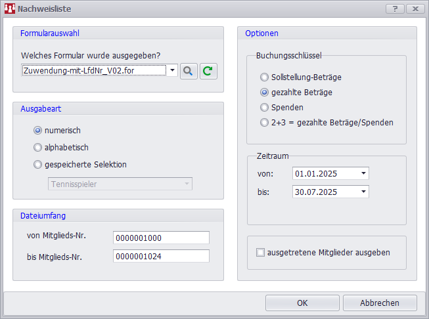Select the Spenden radio button
This screenshot has width=429, height=319.
coord(265,108)
